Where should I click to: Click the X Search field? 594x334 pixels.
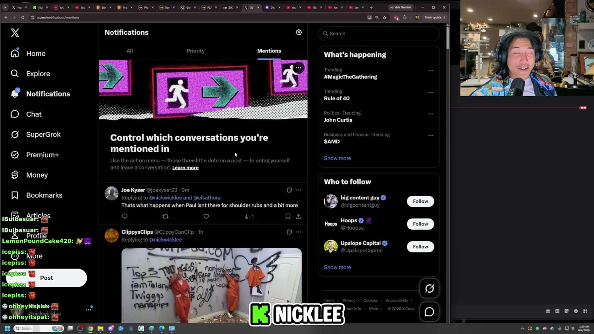pos(379,33)
